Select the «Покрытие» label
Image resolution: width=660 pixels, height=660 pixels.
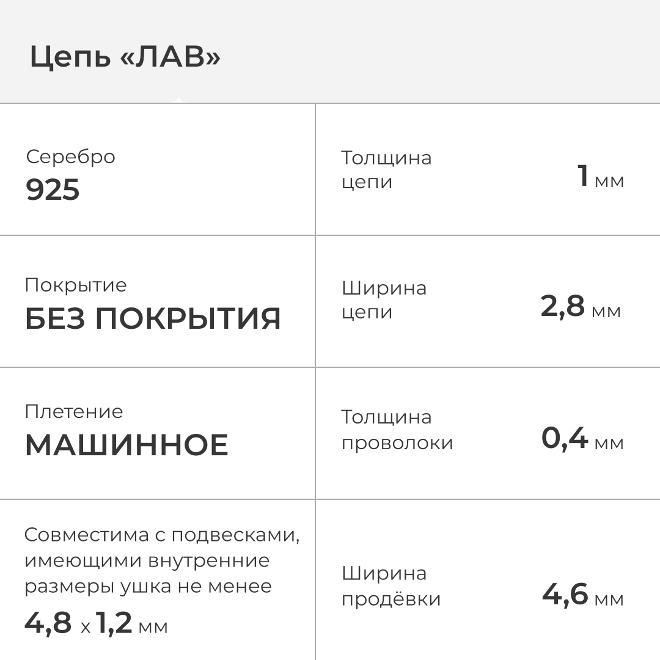coord(76,285)
